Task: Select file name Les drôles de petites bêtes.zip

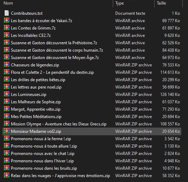Action: coord(38,80)
